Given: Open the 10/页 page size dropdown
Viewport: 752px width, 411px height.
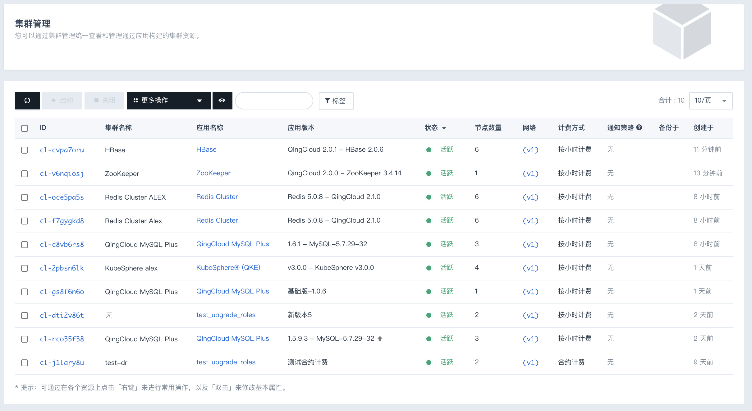Looking at the screenshot, I should (x=711, y=100).
